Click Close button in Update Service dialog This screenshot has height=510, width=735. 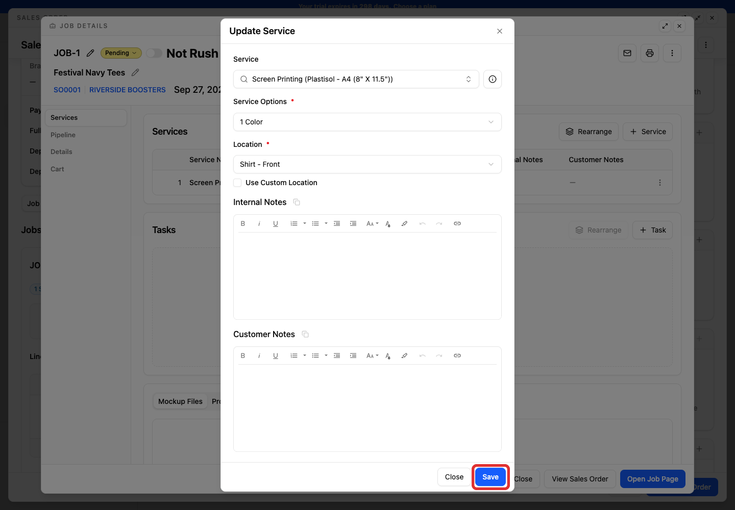click(454, 477)
